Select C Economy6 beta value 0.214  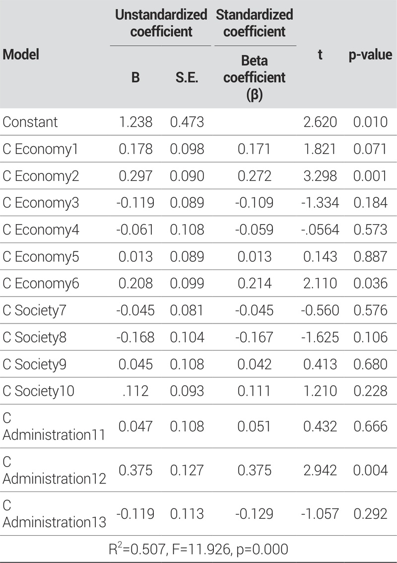pyautogui.click(x=255, y=283)
